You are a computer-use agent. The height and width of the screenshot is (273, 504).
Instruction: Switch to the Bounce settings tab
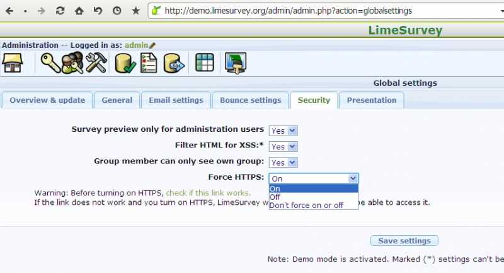250,100
